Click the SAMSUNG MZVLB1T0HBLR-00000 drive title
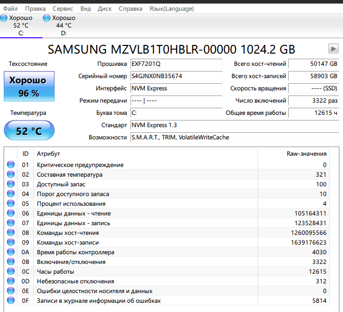343x312 pixels. 171,50
